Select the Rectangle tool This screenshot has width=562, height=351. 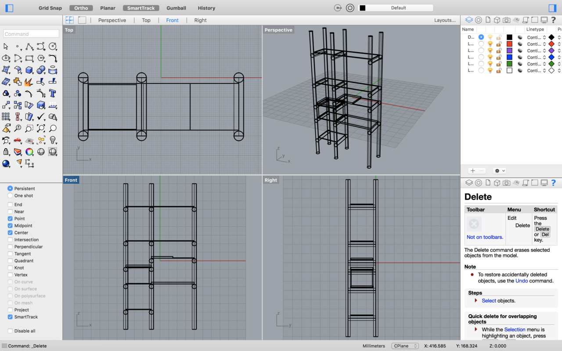coord(29,58)
